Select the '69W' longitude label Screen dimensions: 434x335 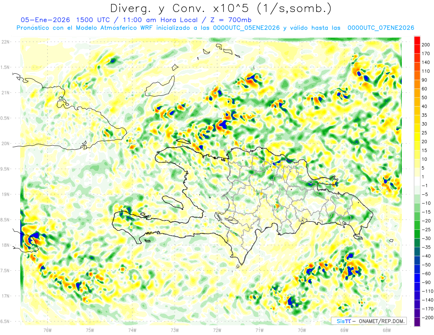(x=344, y=330)
